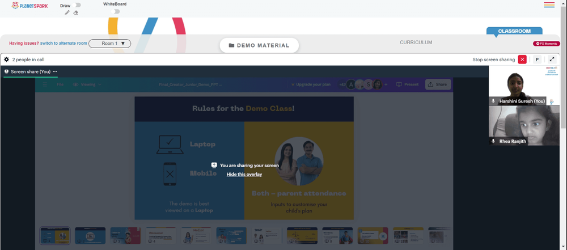Select the eraser tool
Screen dimensions: 567x250
point(76,12)
